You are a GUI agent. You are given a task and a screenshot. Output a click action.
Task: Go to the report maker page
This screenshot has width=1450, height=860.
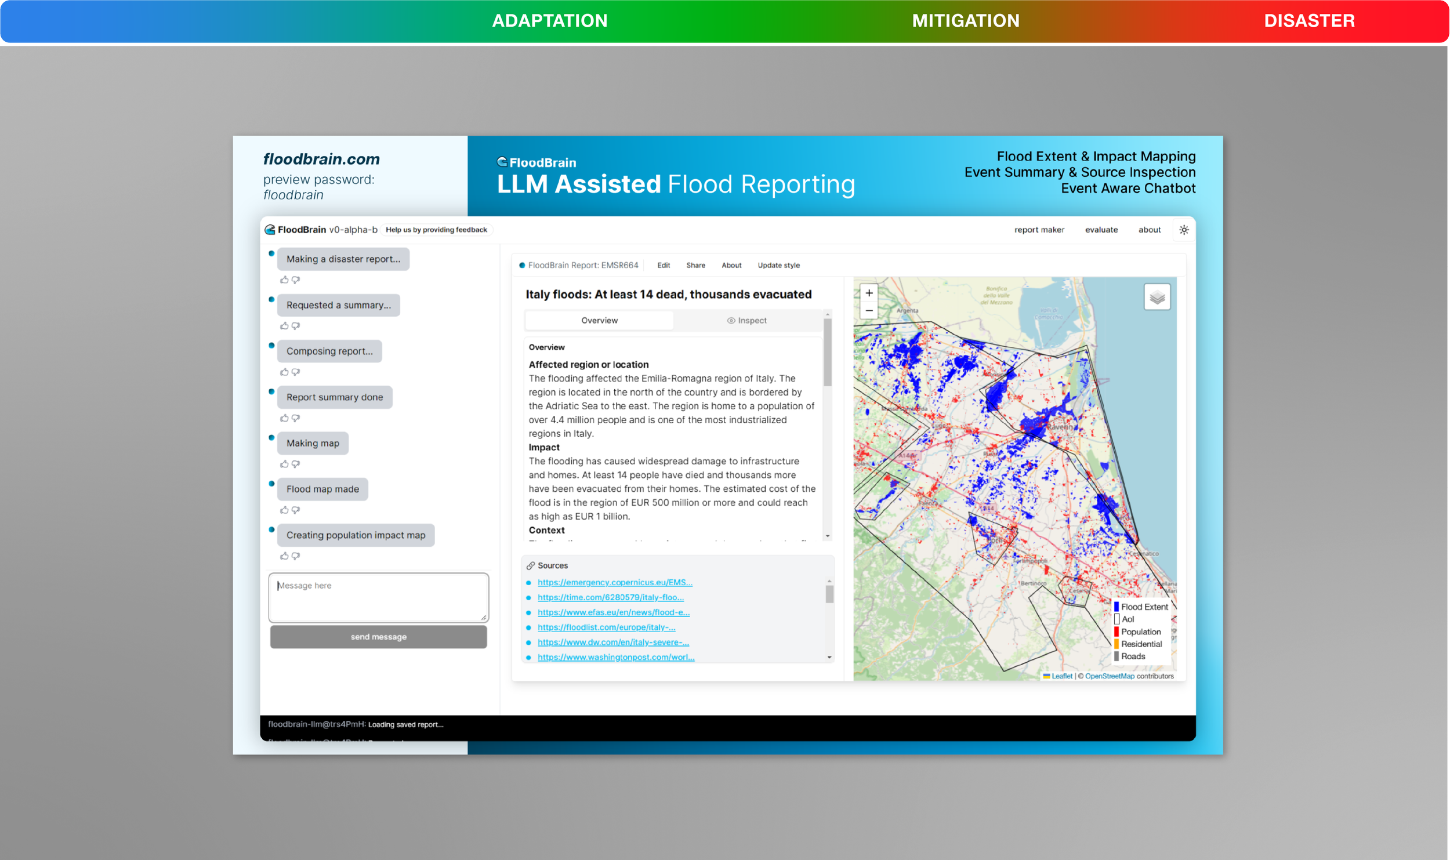tap(1039, 230)
